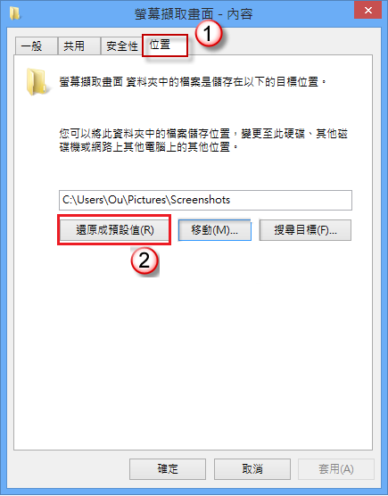388x496 pixels.
Task: Open the 共用 tab
Action: [x=78, y=46]
